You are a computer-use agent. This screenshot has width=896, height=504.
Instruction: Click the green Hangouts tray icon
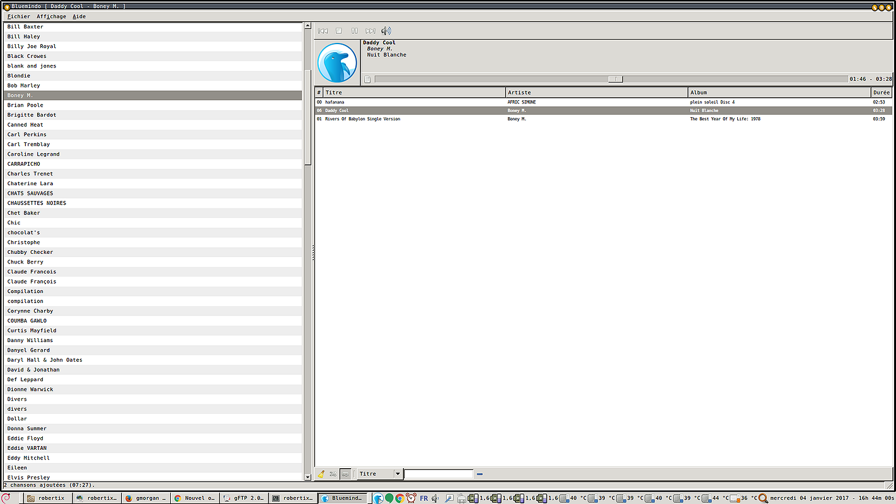[389, 498]
